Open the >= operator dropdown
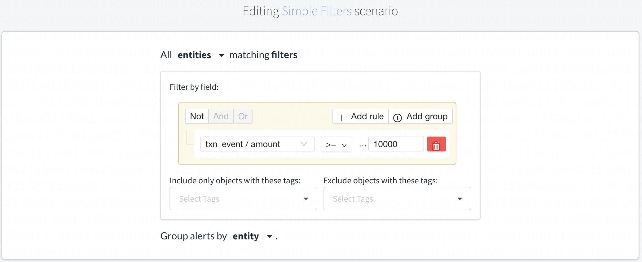Image resolution: width=642 pixels, height=262 pixels. point(336,144)
